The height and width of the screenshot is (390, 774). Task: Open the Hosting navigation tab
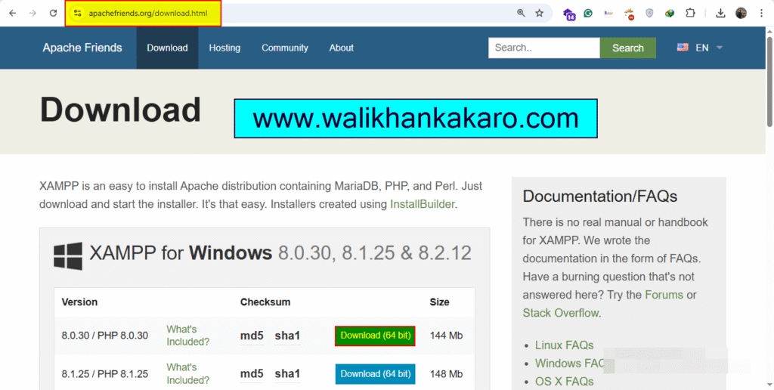(x=224, y=48)
